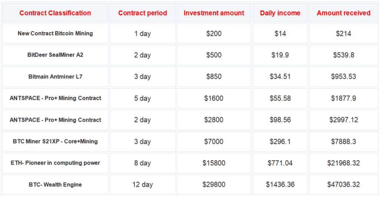Select the BitDeer SealMiner A2 contract

coord(55,55)
